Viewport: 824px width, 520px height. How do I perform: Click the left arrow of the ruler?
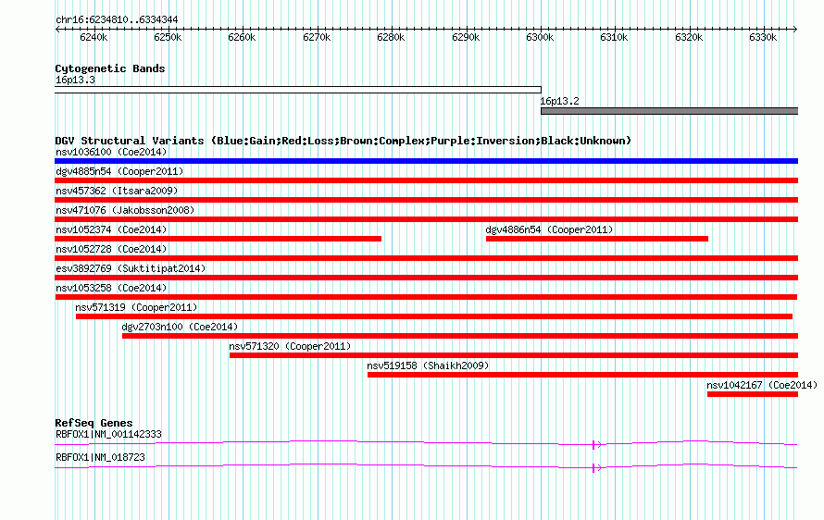tap(57, 29)
